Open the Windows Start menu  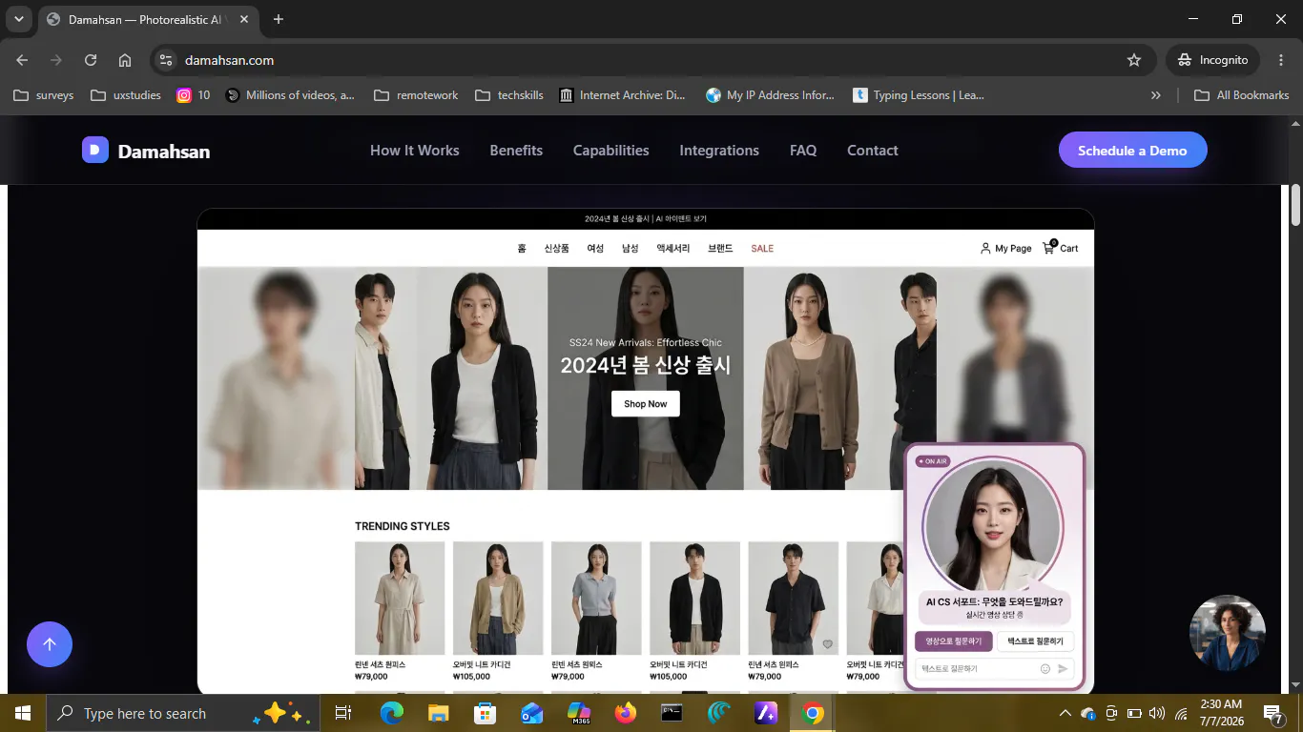[x=23, y=713]
